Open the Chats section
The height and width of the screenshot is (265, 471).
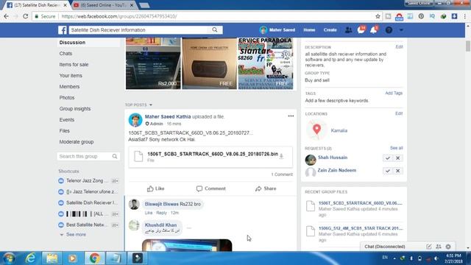coord(65,54)
